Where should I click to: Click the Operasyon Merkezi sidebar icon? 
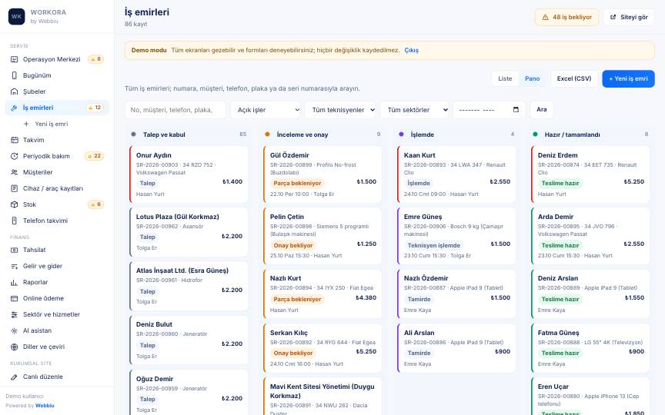(x=14, y=59)
